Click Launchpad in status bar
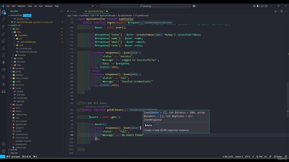 coord(15,157)
